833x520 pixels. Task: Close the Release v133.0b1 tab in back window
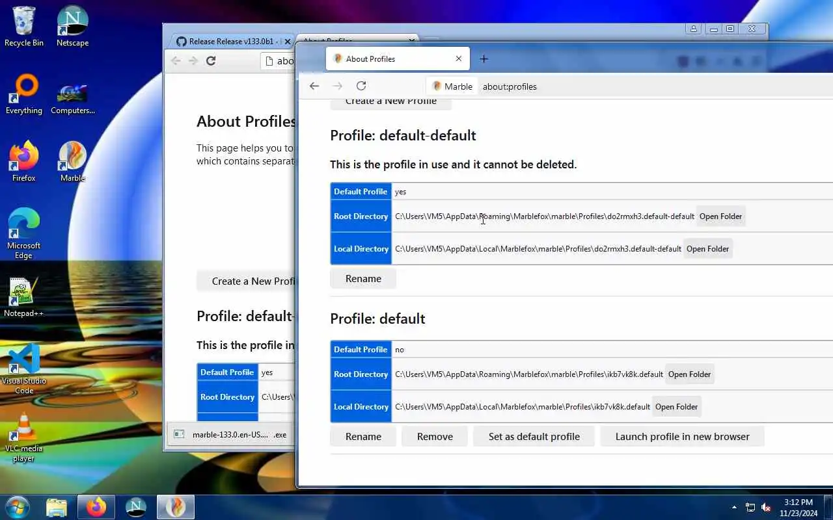pyautogui.click(x=287, y=42)
